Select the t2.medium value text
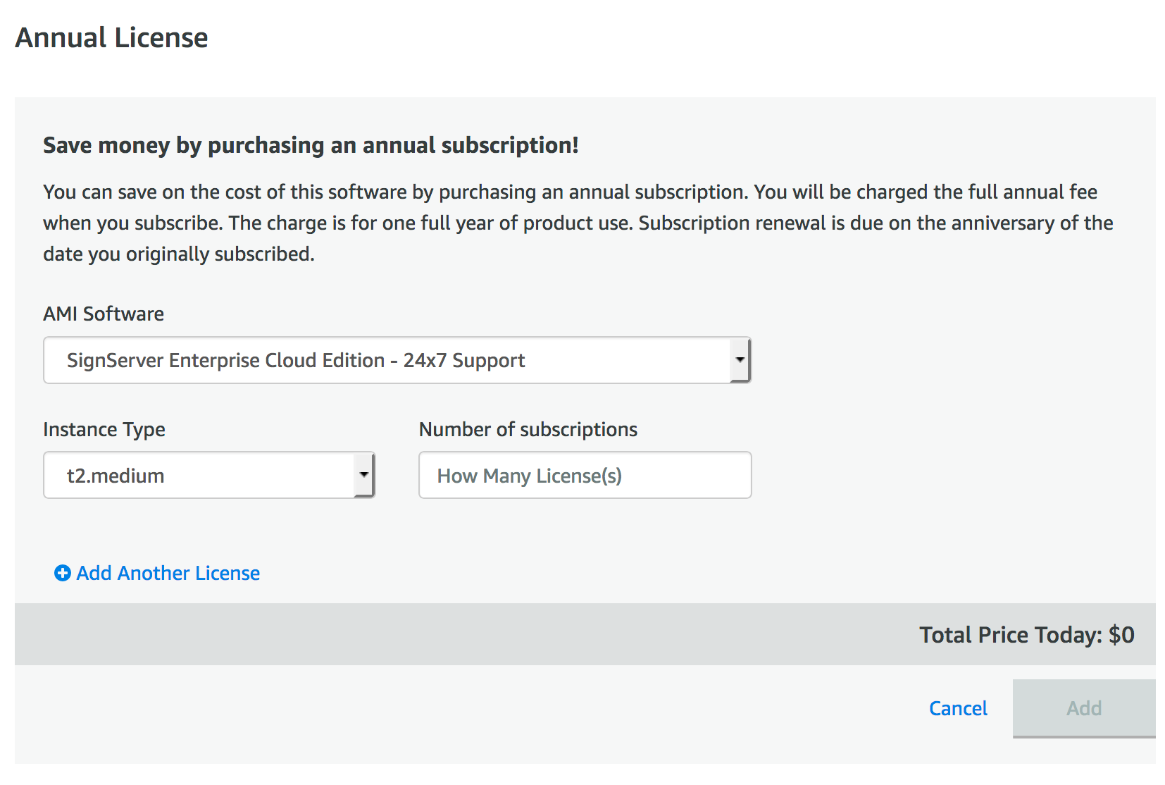The height and width of the screenshot is (785, 1165). tap(116, 476)
